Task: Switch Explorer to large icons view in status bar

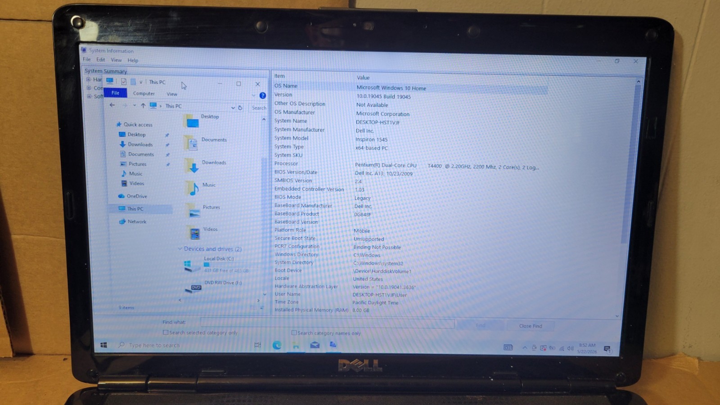Action: [262, 308]
